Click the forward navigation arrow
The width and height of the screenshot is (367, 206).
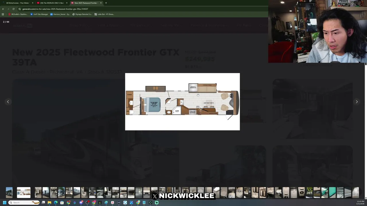(x=8, y=9)
